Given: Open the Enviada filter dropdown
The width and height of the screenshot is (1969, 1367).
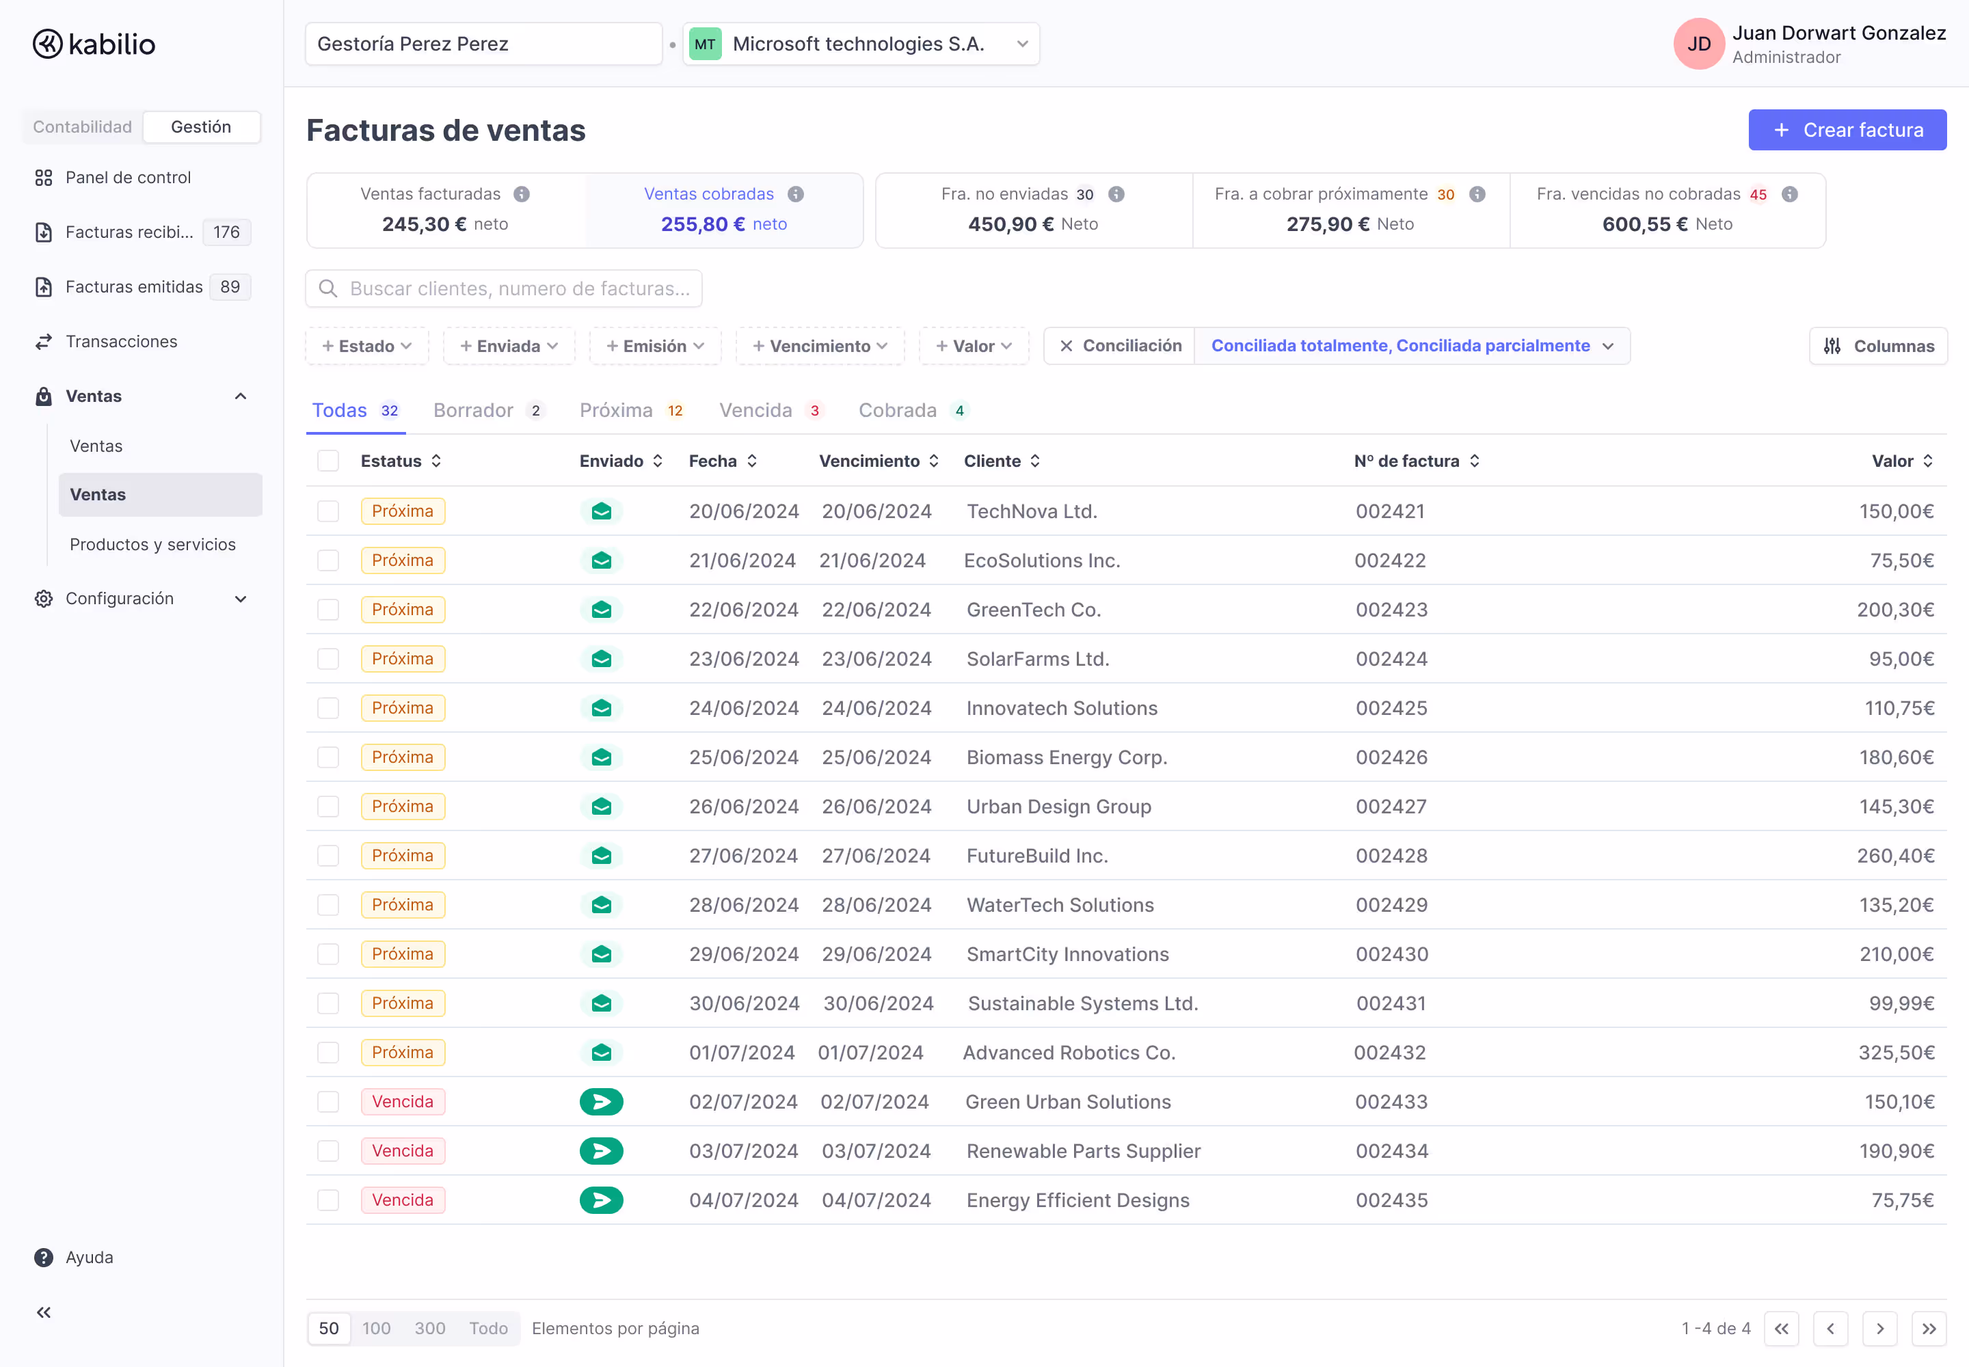Looking at the screenshot, I should [x=509, y=346].
